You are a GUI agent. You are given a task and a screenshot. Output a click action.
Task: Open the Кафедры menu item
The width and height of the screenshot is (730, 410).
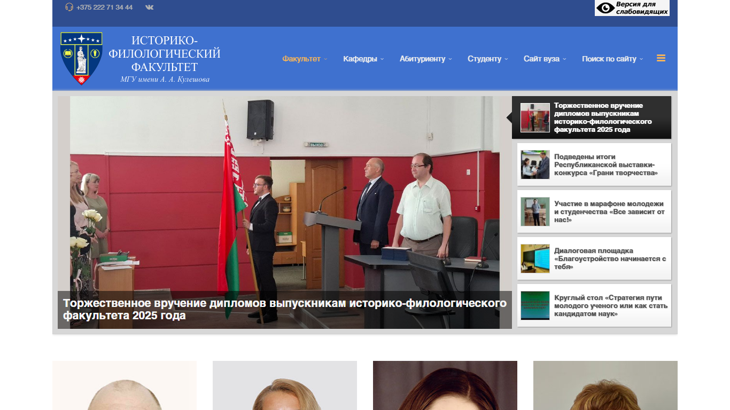360,59
